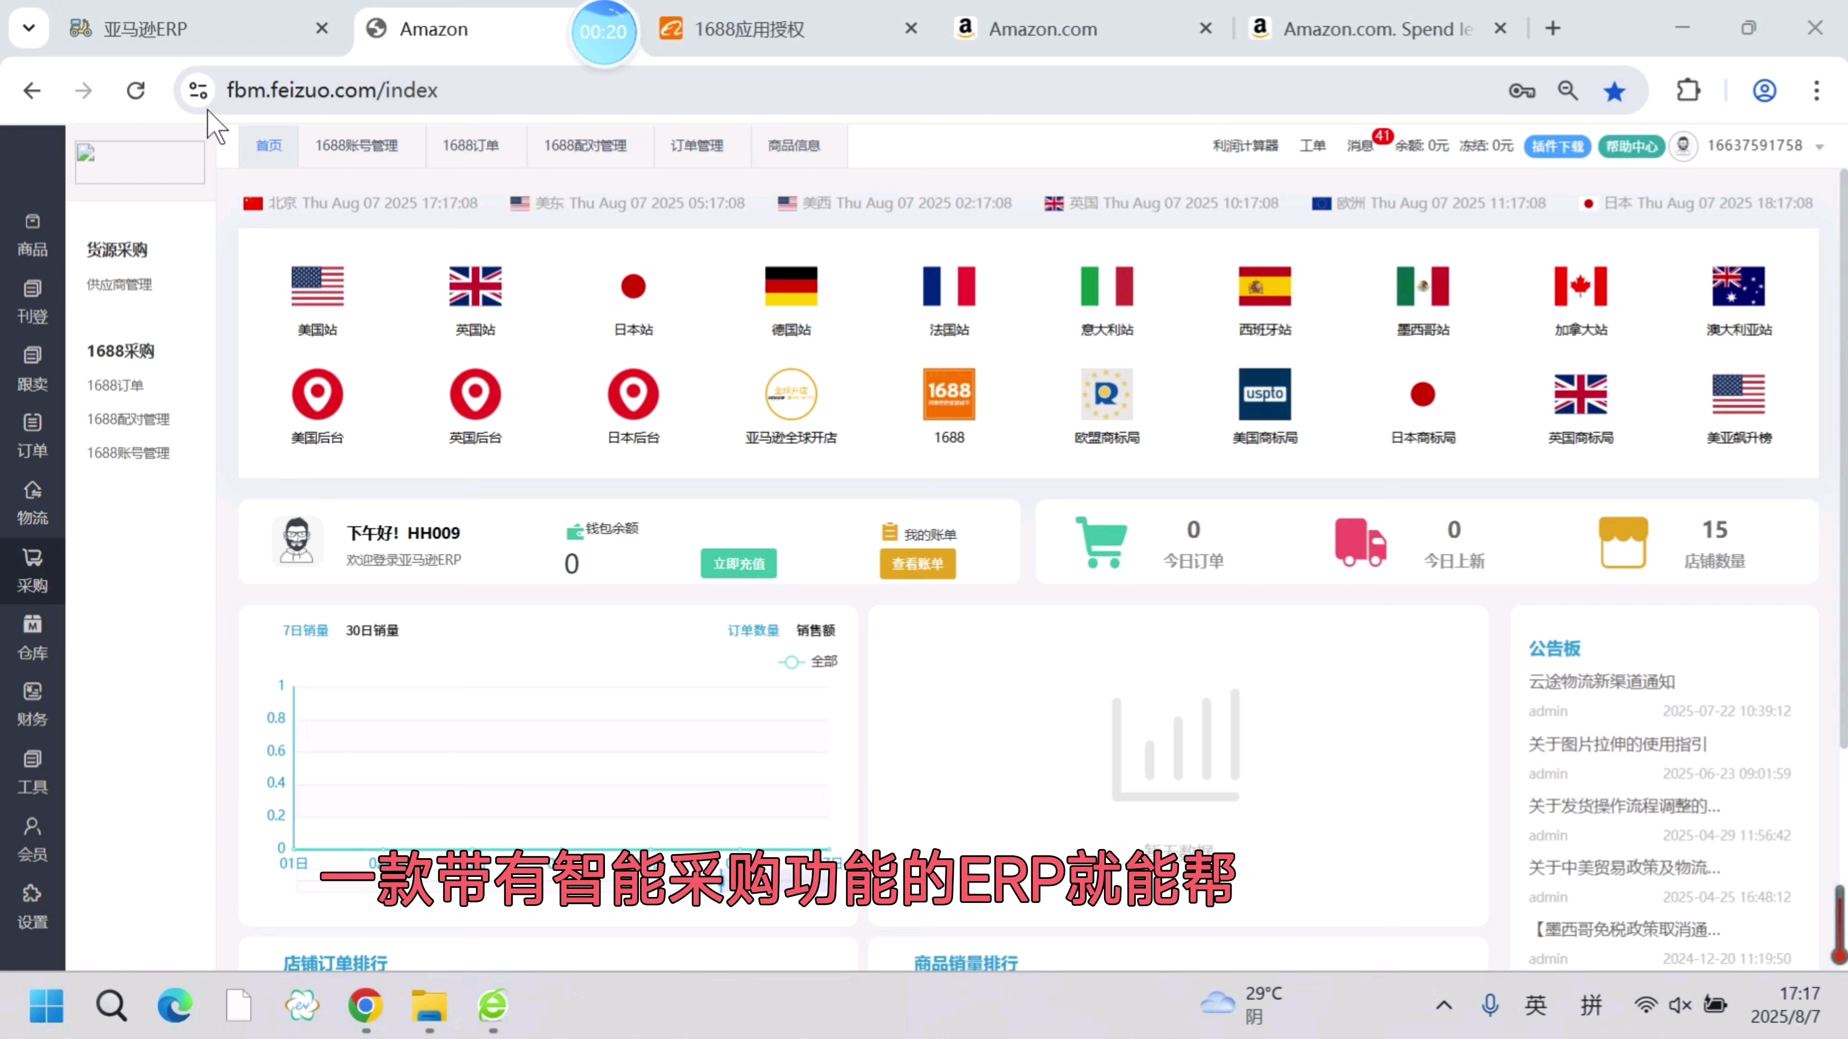Open the 英国商标局 flag icon
Screen dimensions: 1848x1039
(1580, 394)
